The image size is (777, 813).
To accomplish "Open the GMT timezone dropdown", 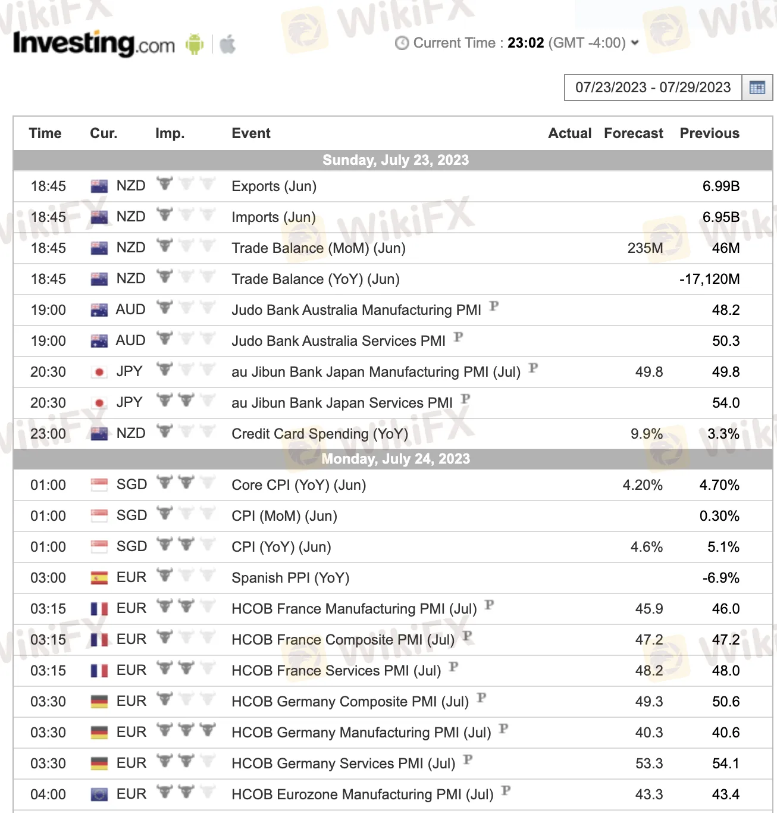I will pos(634,43).
